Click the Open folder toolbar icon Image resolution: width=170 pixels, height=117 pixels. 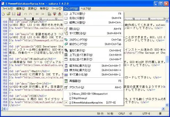click(x=8, y=14)
